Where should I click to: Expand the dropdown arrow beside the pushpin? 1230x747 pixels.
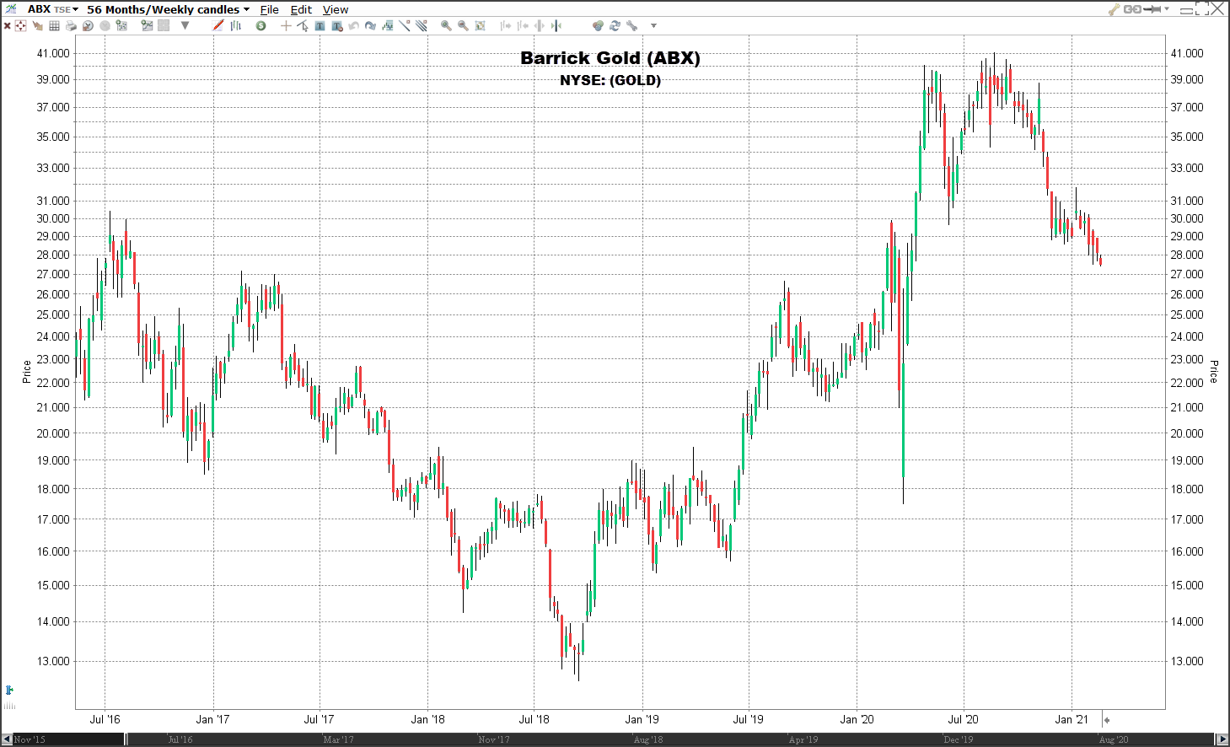1167,9
